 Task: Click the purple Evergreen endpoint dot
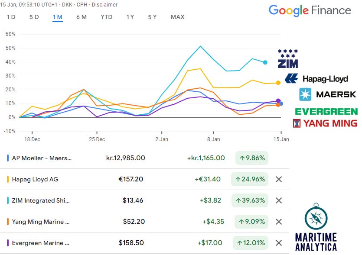[278, 101]
